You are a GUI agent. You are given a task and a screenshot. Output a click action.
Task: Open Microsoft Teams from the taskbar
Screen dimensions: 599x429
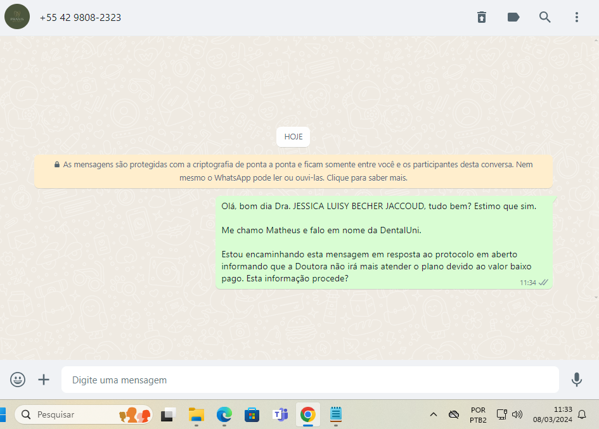point(280,414)
